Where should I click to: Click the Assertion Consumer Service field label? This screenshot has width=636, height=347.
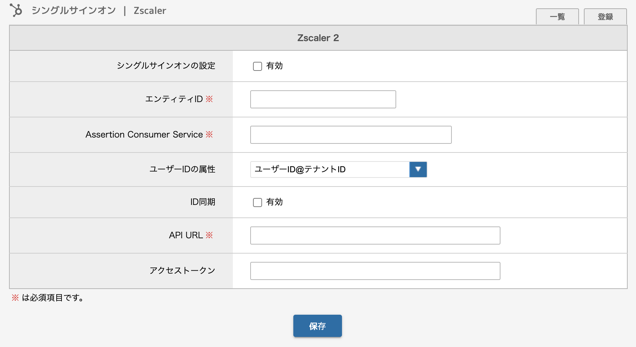pyautogui.click(x=144, y=134)
